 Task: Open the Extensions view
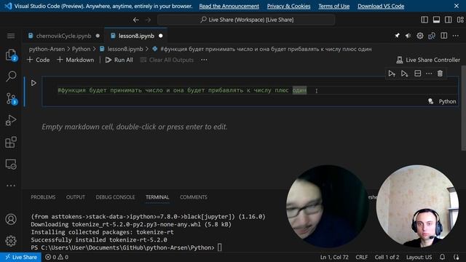click(11, 143)
